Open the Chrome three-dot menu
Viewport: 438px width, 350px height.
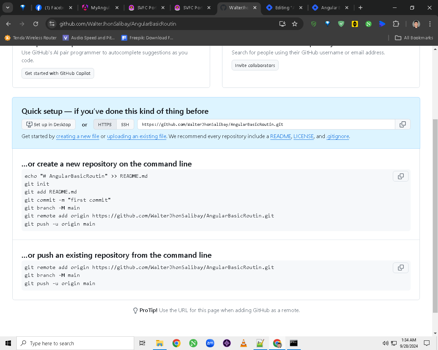point(430,24)
